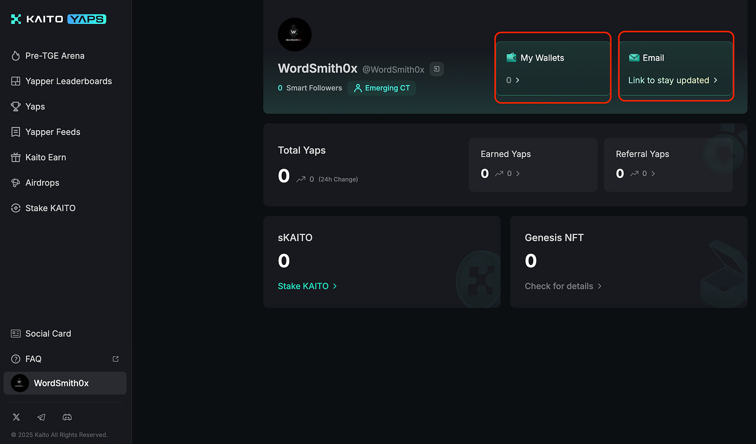The height and width of the screenshot is (444, 756).
Task: Click the Kaito Yaps logo
Action: point(59,19)
